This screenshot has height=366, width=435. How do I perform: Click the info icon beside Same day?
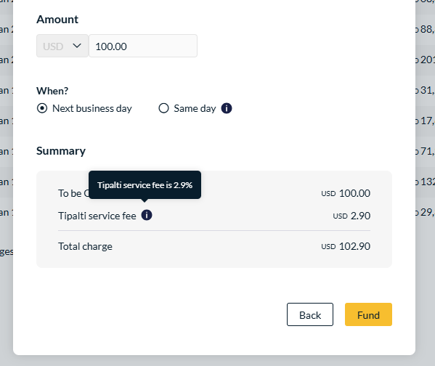227,108
